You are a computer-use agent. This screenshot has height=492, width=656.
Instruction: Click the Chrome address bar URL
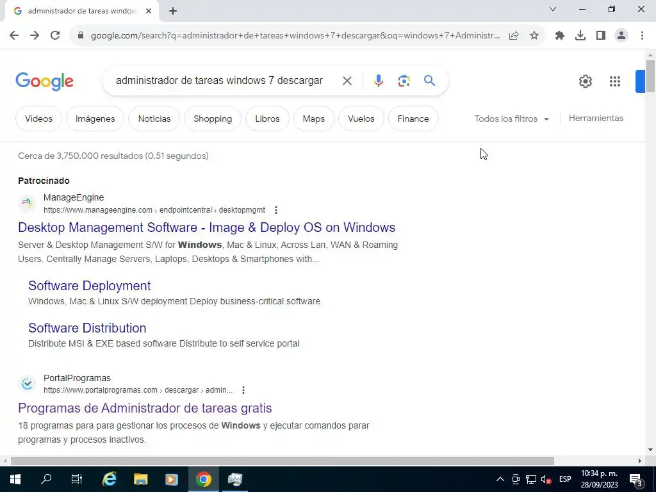tap(295, 36)
